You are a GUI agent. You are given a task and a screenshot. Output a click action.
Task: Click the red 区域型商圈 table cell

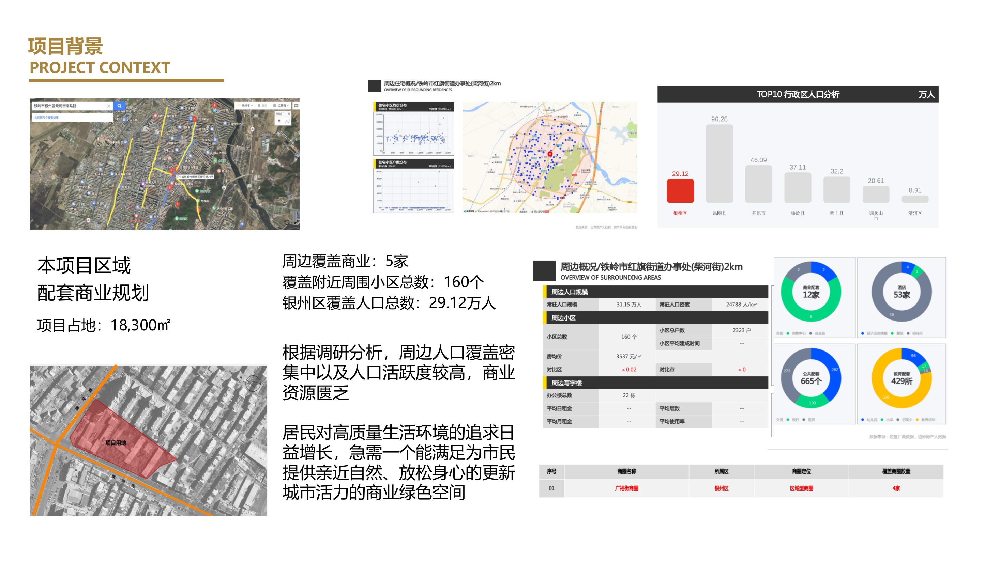click(801, 488)
